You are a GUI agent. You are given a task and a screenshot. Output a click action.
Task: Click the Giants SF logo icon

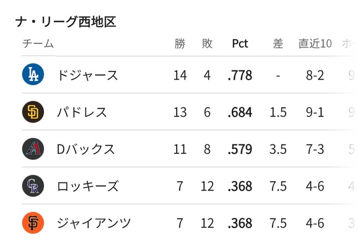[x=33, y=223]
